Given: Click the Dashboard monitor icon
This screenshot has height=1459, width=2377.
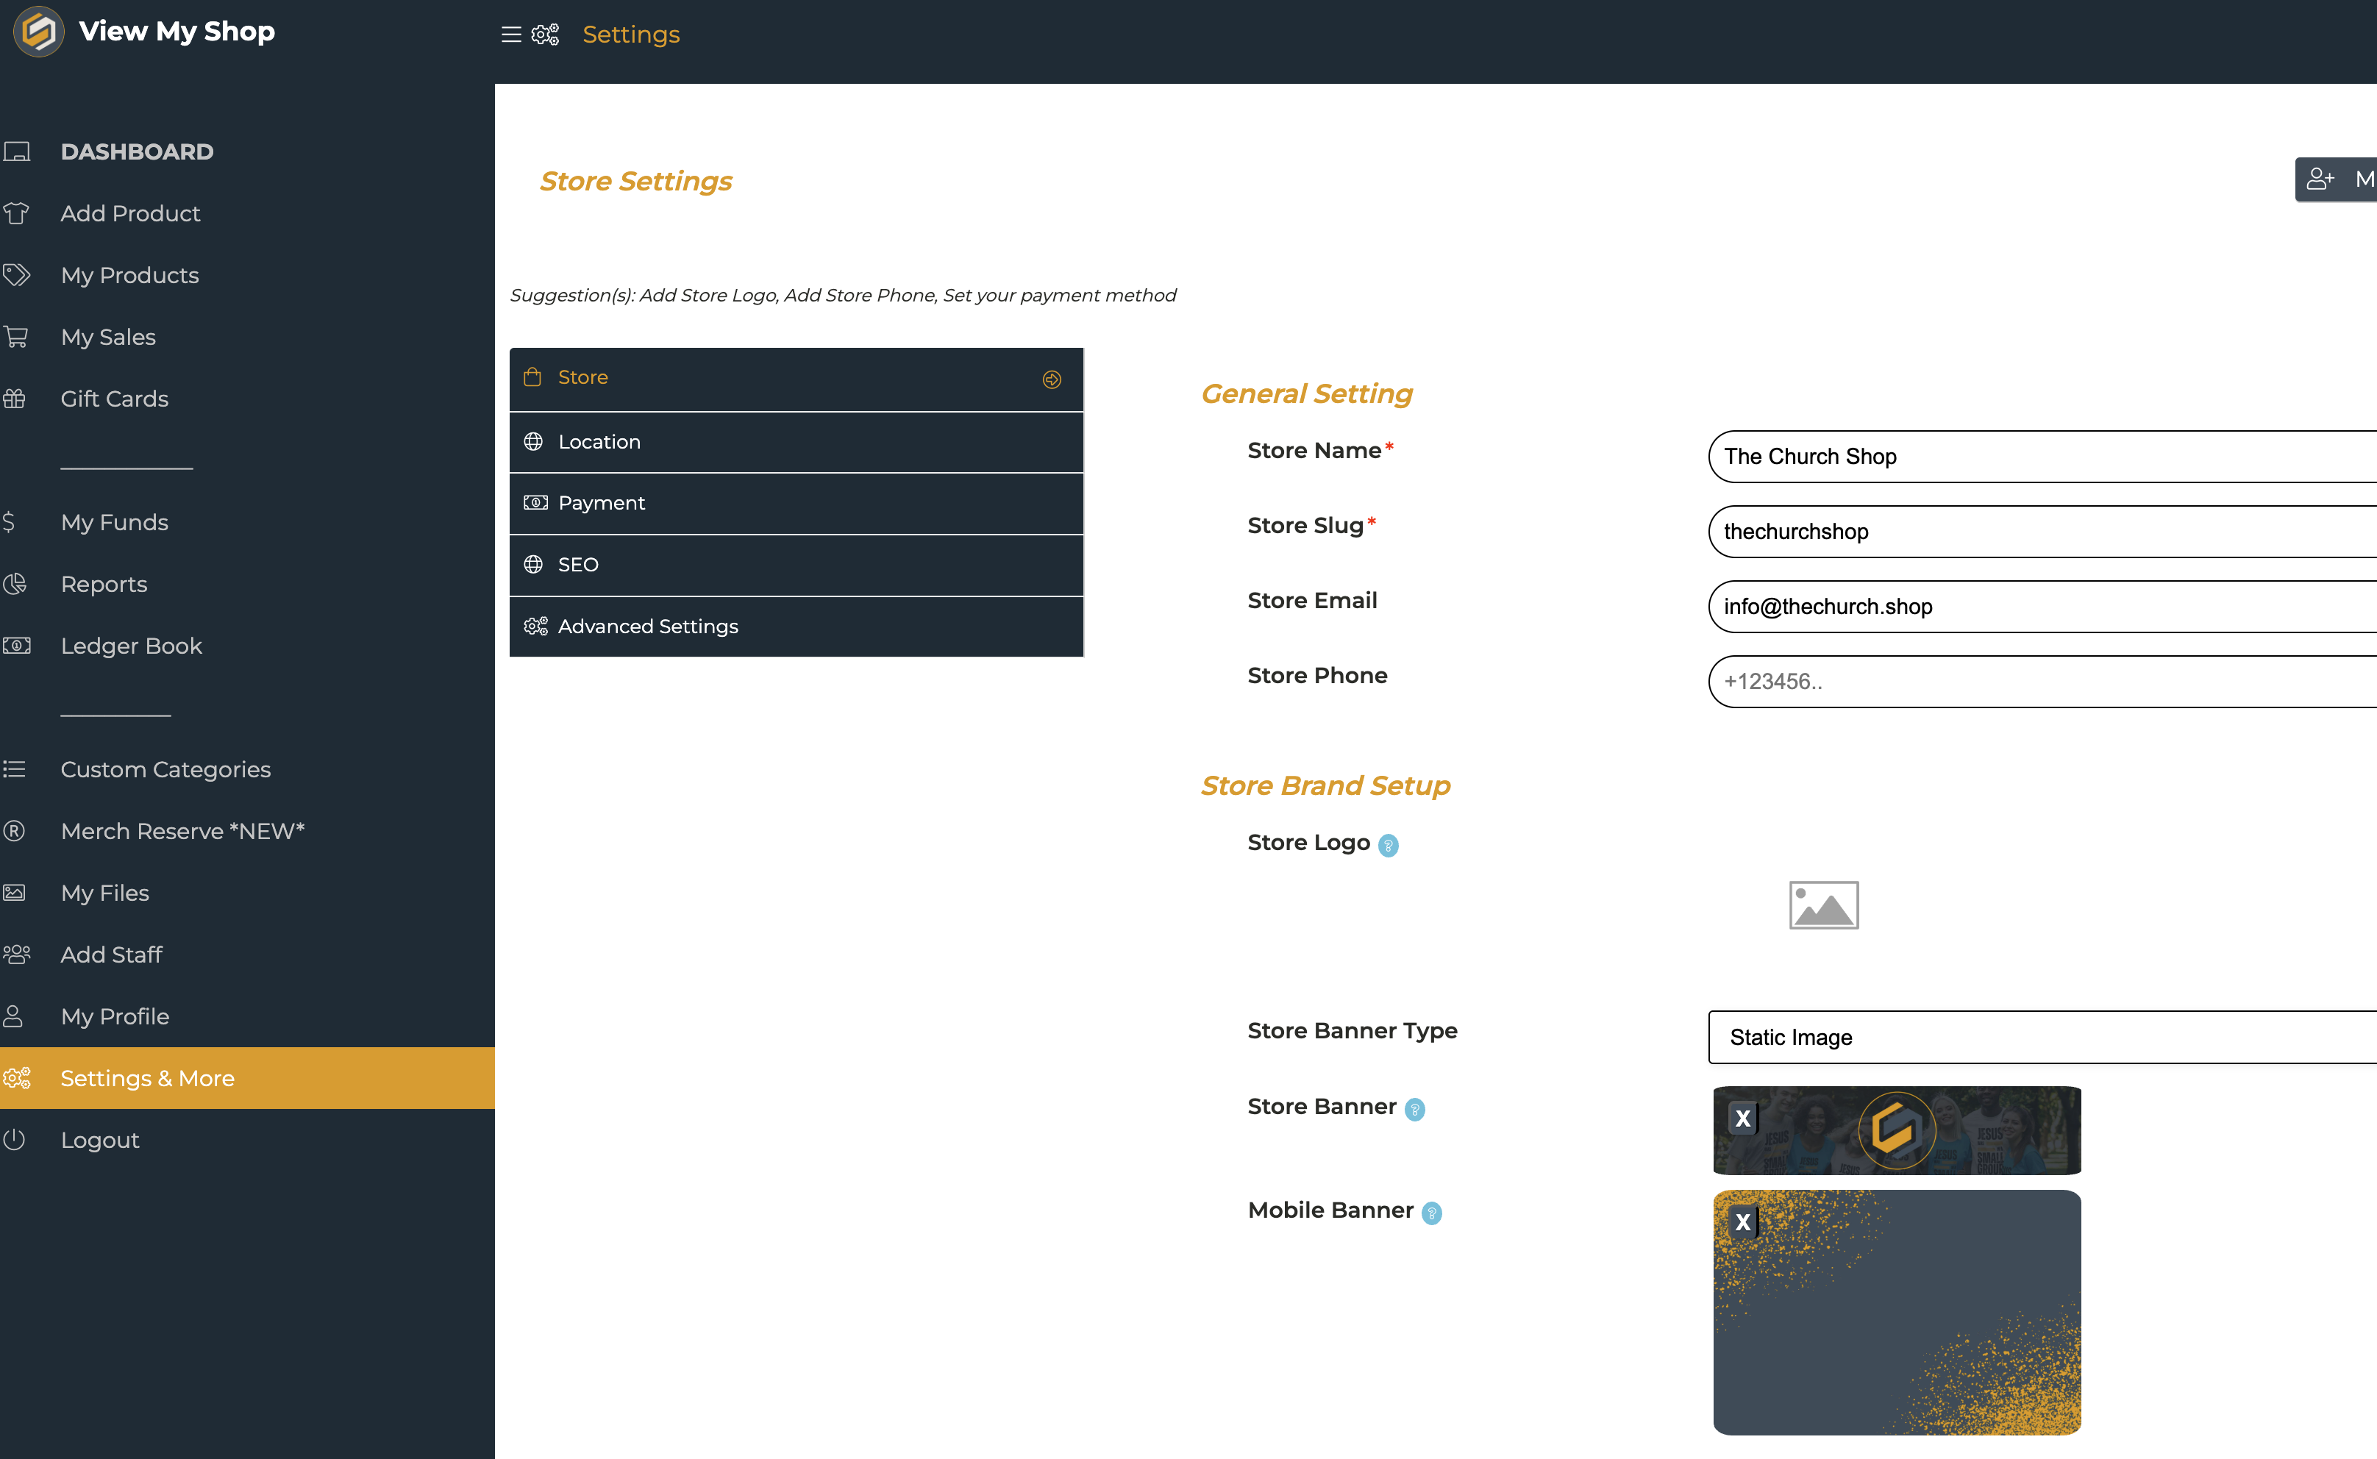Looking at the screenshot, I should 16,151.
